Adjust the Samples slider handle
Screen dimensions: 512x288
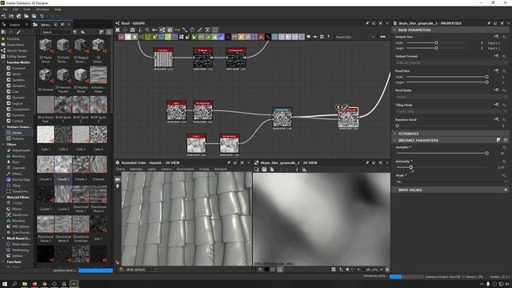click(487, 153)
